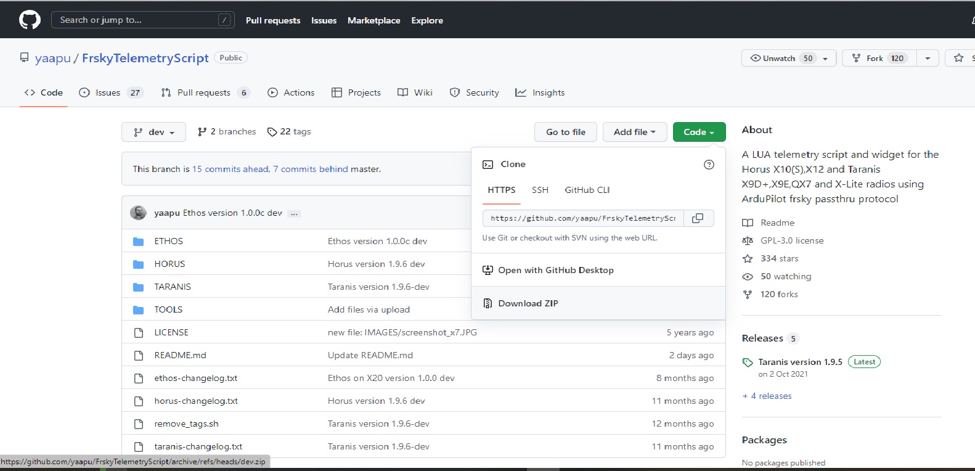Open the ETHOS folder
Screen dimensions: 975x471
(168, 241)
